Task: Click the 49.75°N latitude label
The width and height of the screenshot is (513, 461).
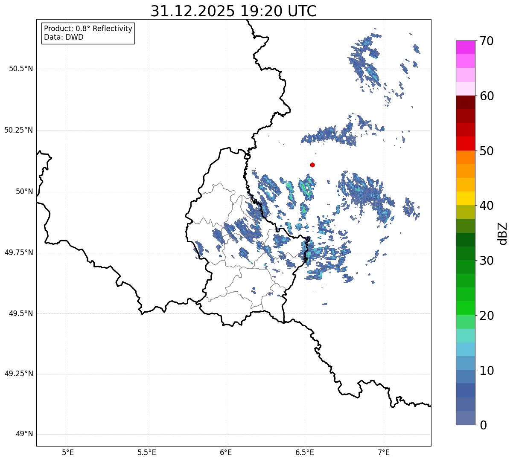Action: click(19, 252)
